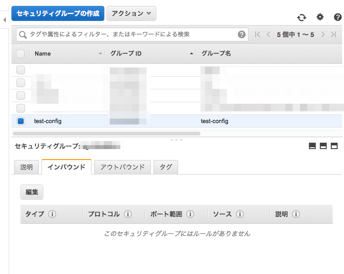Open the アクション dropdown menu
Screen dimensions: 344x274
coord(131,14)
